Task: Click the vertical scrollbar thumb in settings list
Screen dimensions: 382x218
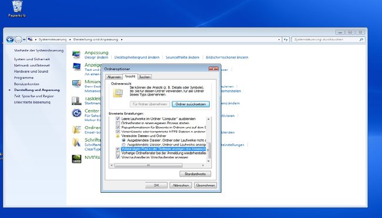Action: point(208,150)
